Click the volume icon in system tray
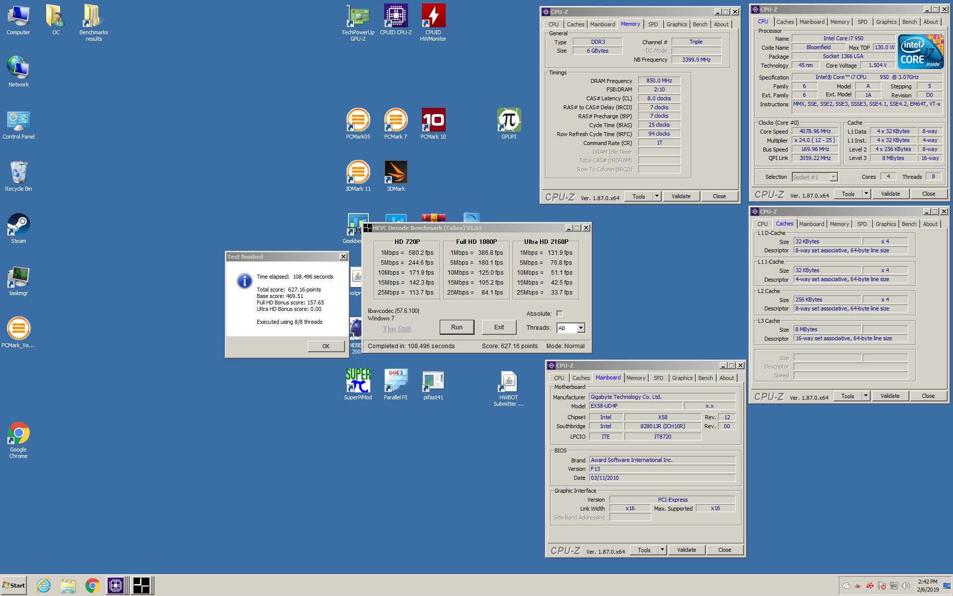This screenshot has height=596, width=953. coord(906,586)
